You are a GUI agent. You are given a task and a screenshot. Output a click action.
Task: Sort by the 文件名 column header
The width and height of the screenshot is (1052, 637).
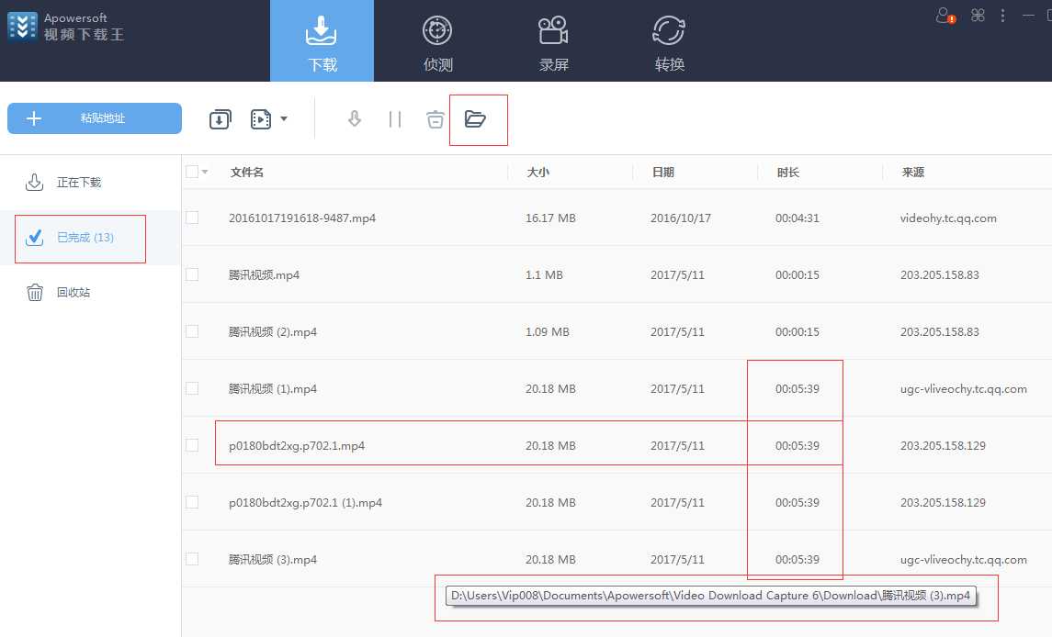coord(247,173)
